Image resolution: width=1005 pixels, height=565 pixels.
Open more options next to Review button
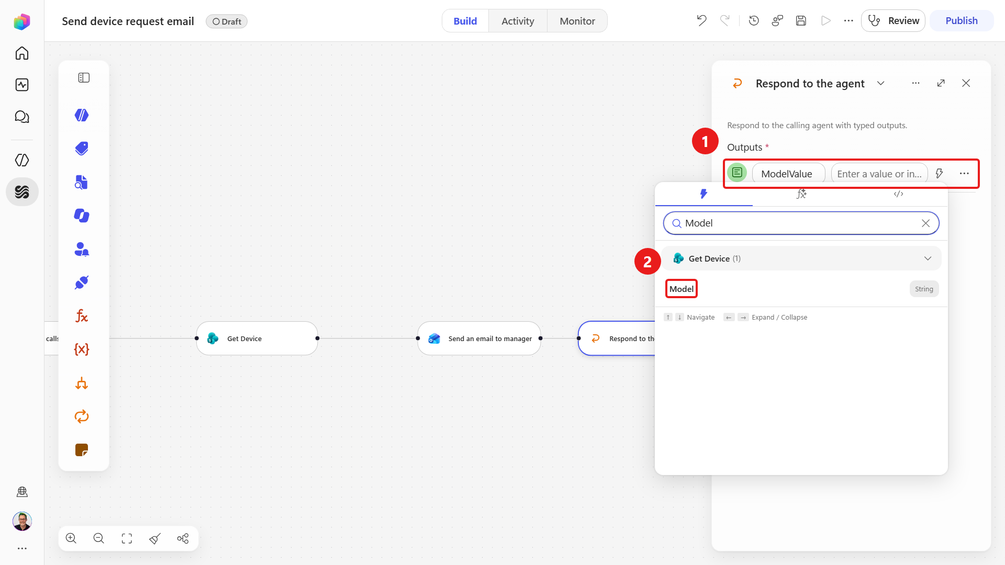point(848,21)
